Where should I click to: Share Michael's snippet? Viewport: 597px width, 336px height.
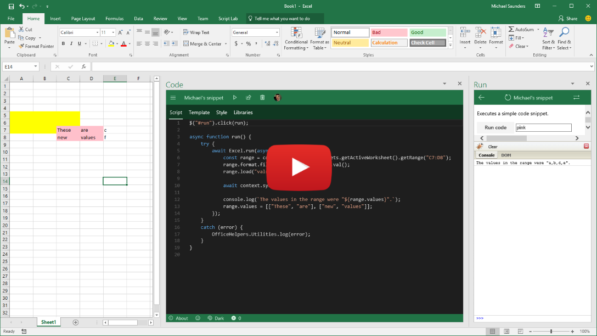(248, 98)
